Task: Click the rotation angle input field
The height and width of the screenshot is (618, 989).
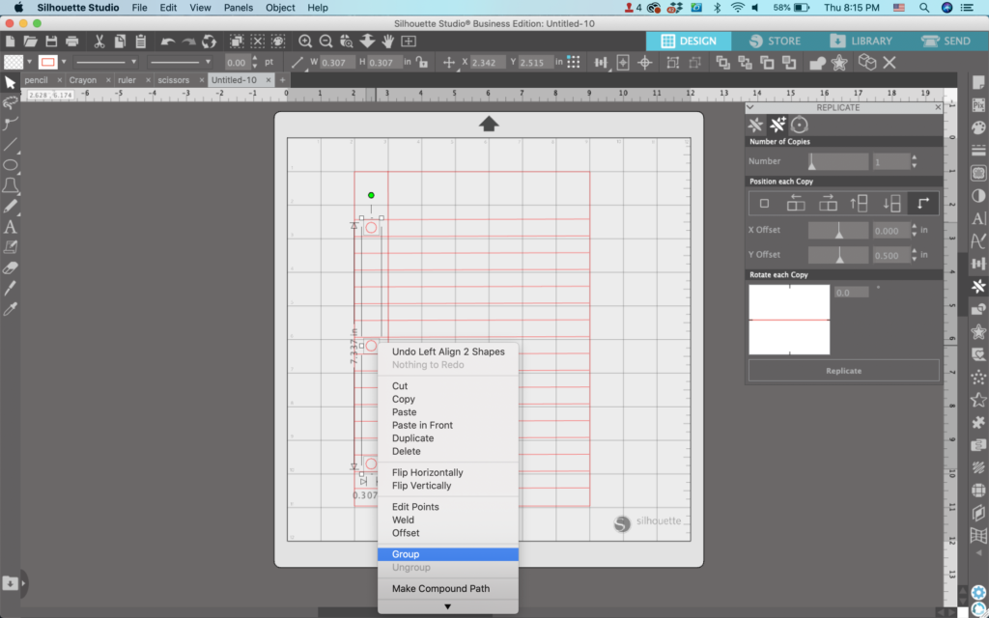Action: tap(852, 293)
